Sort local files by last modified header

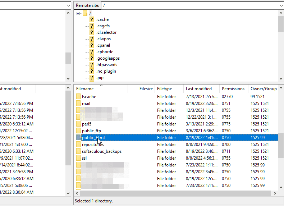[x=18, y=89]
